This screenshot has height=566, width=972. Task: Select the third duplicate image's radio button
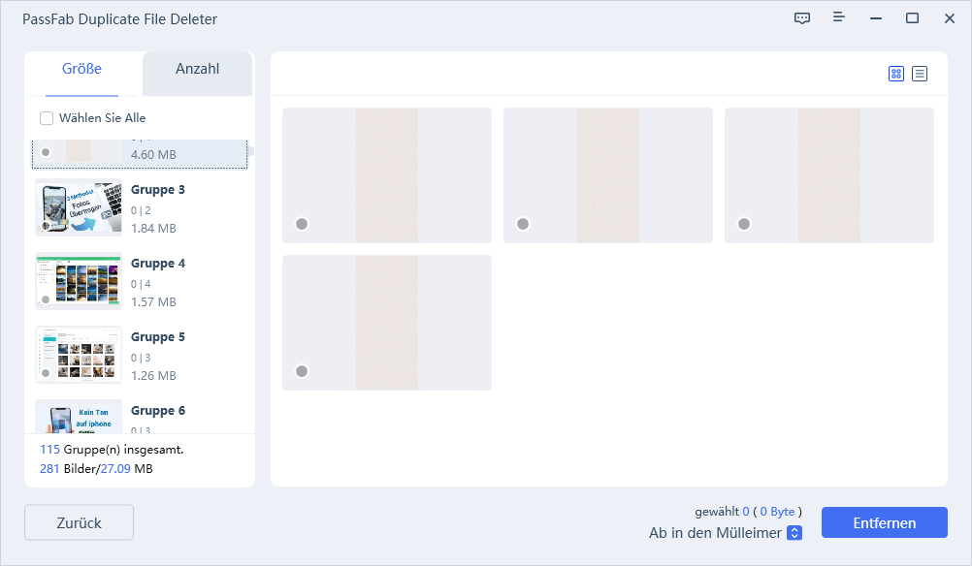pyautogui.click(x=744, y=224)
